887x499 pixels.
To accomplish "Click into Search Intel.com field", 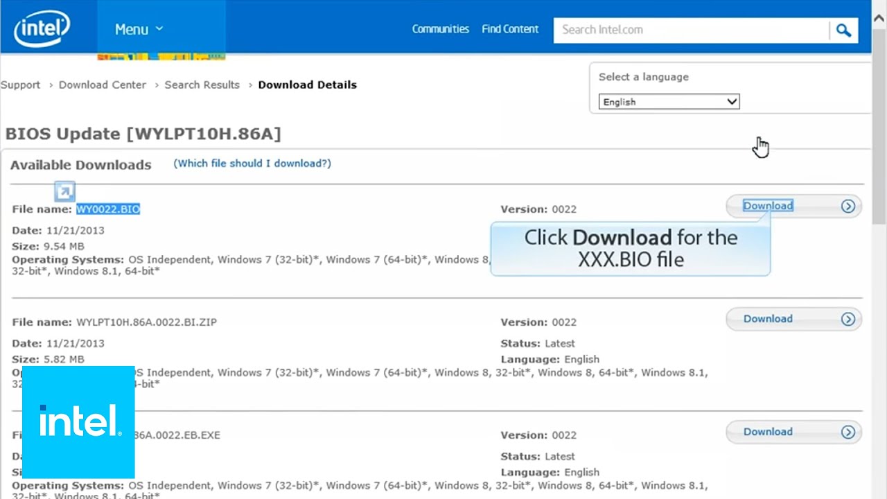I will [x=691, y=30].
